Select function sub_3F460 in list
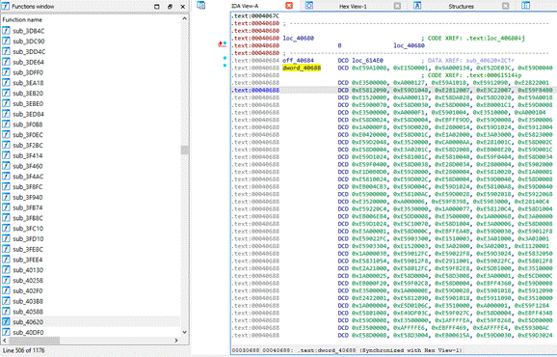The image size is (557, 357). tap(28, 166)
